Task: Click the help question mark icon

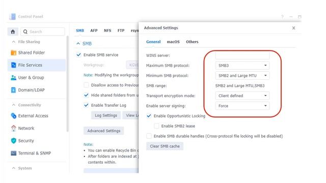Action: coord(282,17)
